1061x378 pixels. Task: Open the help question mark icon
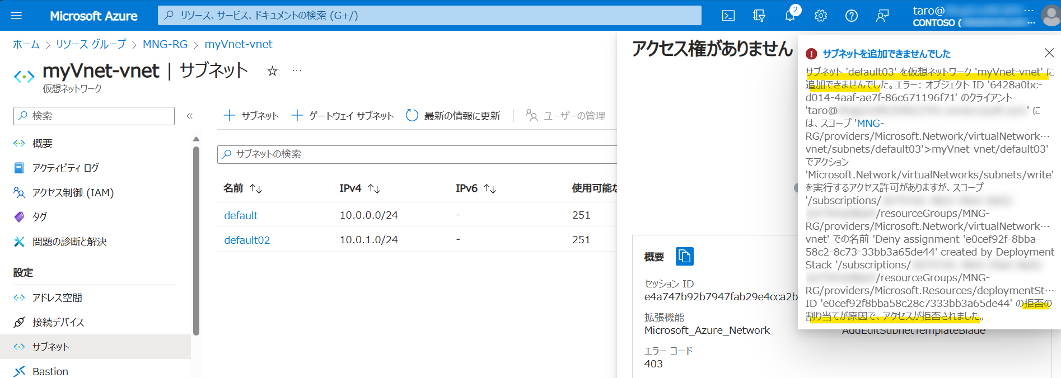click(x=852, y=16)
